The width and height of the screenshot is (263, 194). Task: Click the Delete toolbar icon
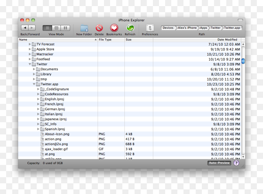[99, 28]
